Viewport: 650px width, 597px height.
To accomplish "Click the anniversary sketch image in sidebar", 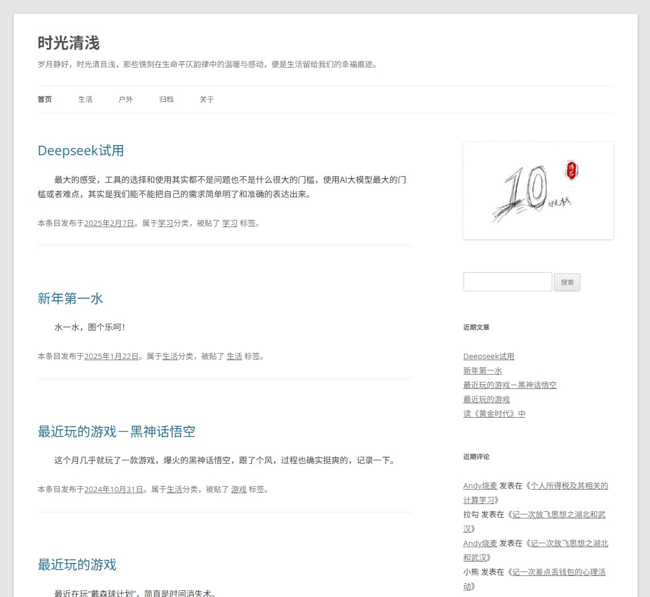I will (538, 190).
